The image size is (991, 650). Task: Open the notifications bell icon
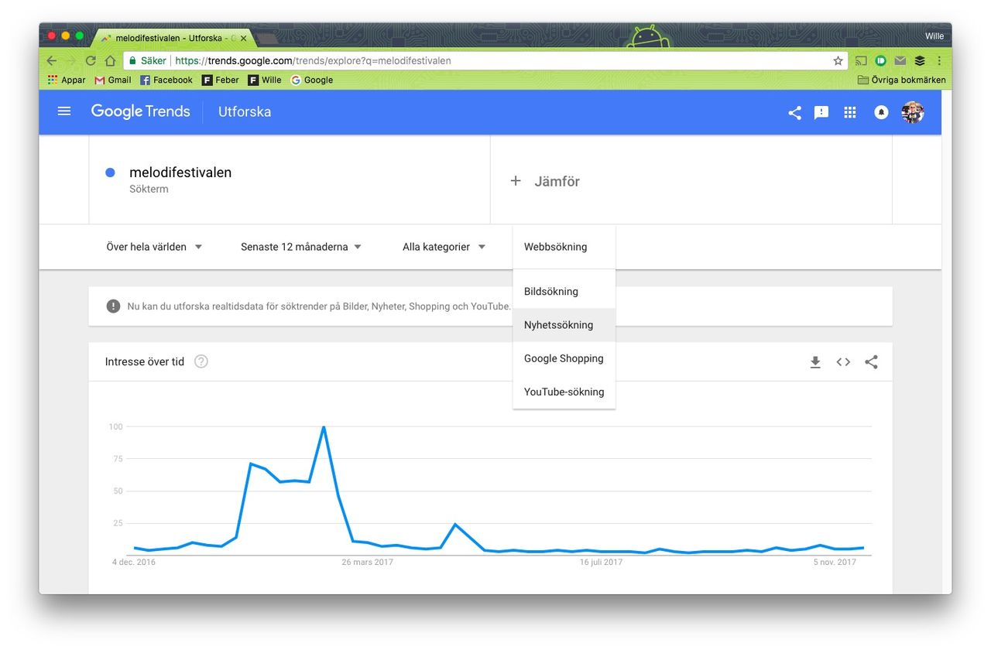(x=881, y=112)
